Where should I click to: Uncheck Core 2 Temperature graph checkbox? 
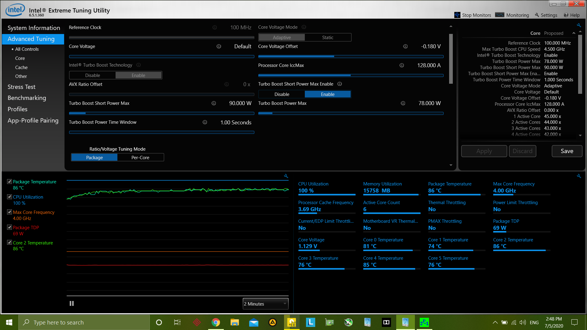coord(9,242)
